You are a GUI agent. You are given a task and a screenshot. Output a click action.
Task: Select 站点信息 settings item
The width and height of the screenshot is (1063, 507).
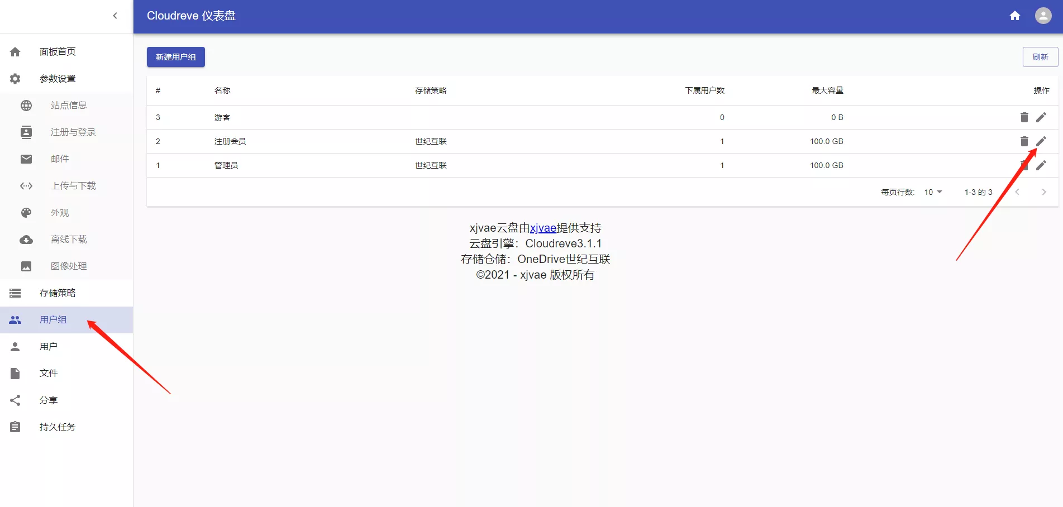(69, 106)
